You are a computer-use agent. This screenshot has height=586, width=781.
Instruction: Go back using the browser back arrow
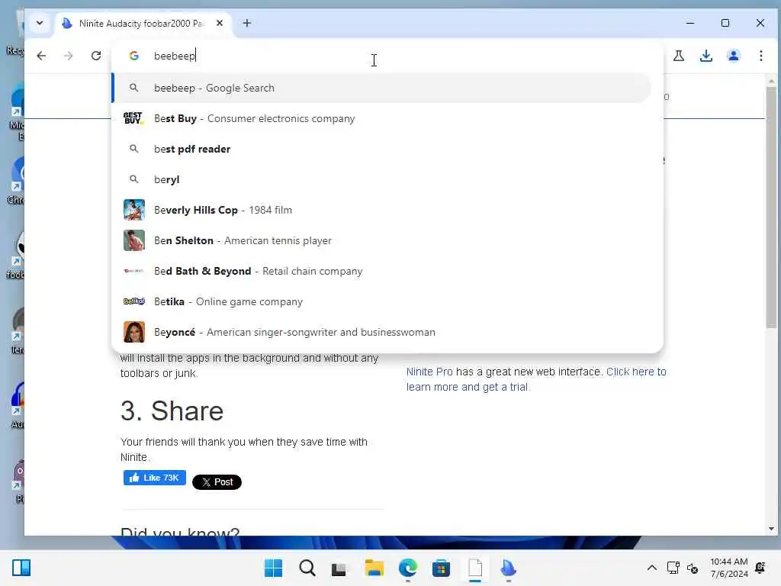(x=41, y=56)
